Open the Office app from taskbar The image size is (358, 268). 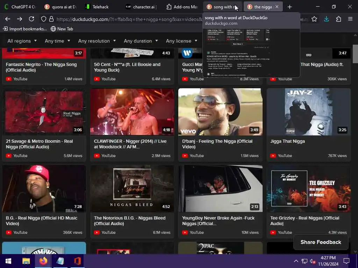[x=77, y=261]
